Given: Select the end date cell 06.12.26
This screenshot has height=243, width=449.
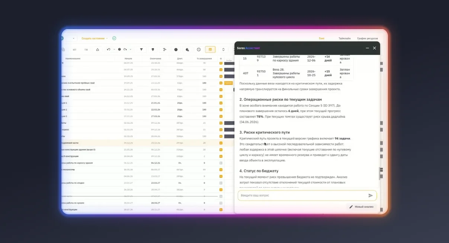Looking at the screenshot, I should pos(155,163).
